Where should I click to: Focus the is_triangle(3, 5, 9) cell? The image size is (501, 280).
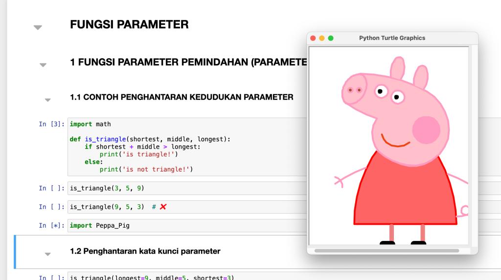[x=187, y=188]
